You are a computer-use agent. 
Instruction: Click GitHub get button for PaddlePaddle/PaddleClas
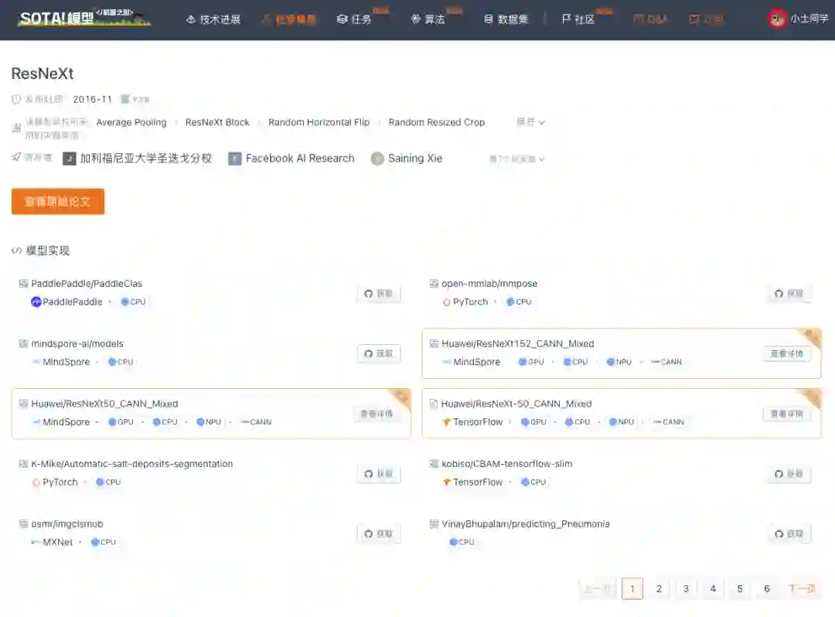379,294
